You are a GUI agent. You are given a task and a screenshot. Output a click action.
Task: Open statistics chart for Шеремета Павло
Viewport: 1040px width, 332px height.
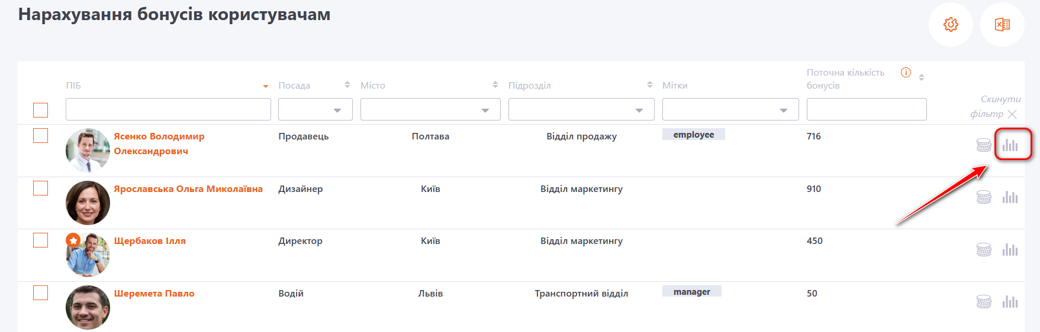click(1010, 302)
